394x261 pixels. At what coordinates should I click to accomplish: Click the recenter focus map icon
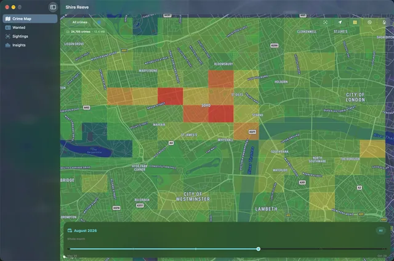coord(326,22)
